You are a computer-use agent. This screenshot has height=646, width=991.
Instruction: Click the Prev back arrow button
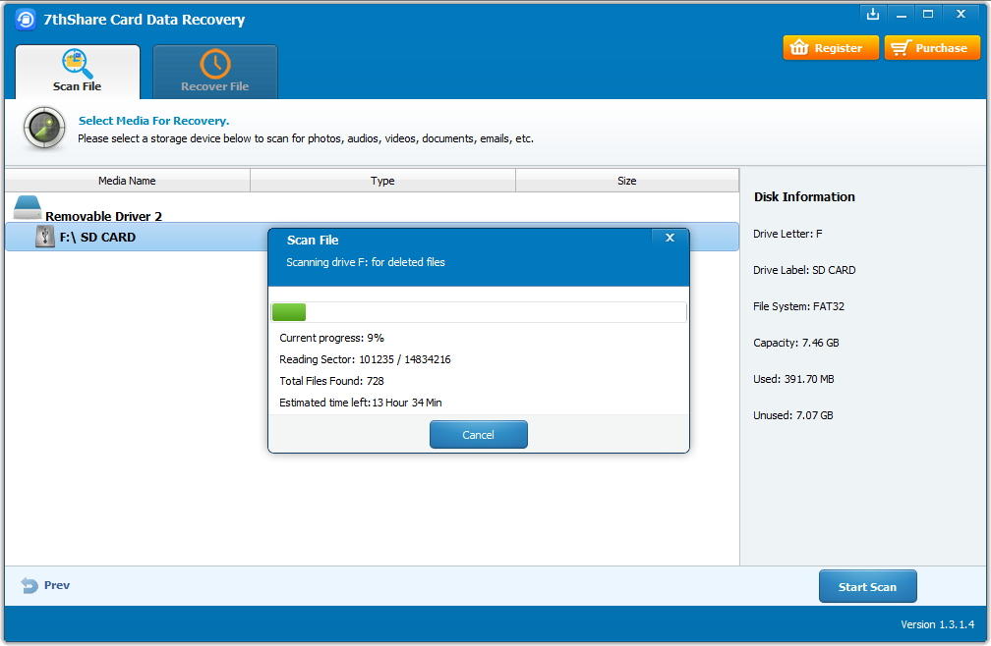(x=45, y=585)
